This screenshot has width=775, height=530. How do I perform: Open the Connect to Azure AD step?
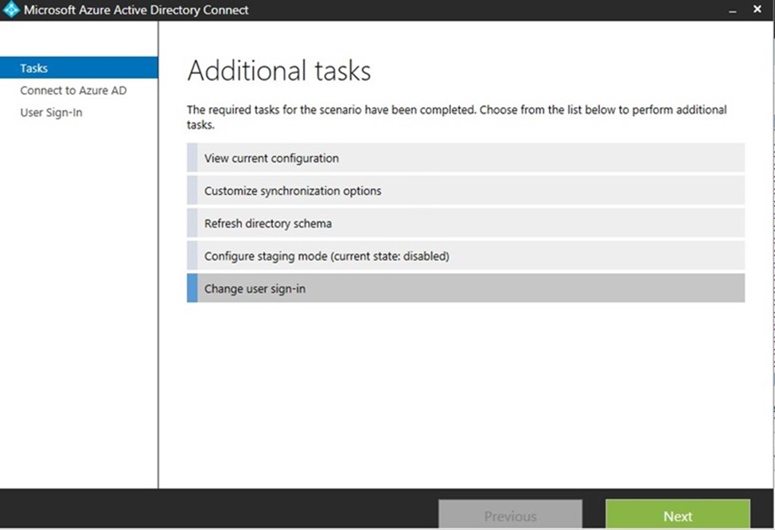point(73,91)
